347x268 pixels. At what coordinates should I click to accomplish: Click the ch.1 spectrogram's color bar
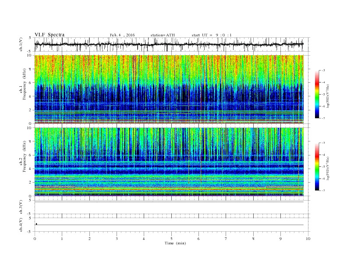(317, 95)
